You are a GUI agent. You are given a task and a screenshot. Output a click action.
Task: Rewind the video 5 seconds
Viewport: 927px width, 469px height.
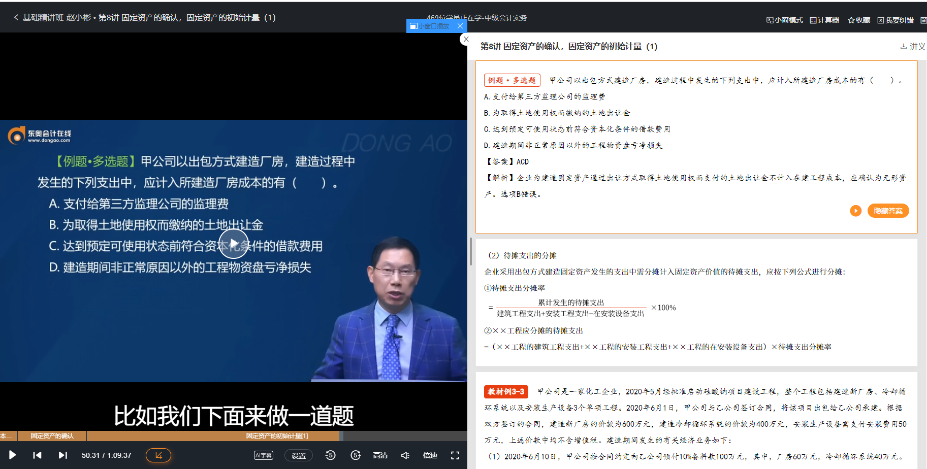[330, 455]
